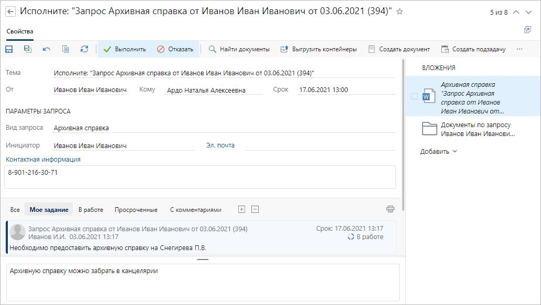Image resolution: width=541 pixels, height=305 pixels.
Task: Open the Word document attachment icon
Action: [x=429, y=96]
